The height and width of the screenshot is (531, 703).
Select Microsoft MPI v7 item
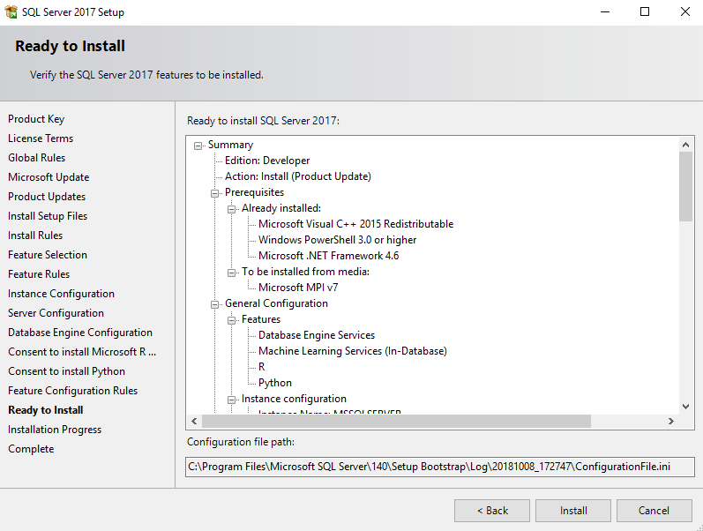click(297, 288)
